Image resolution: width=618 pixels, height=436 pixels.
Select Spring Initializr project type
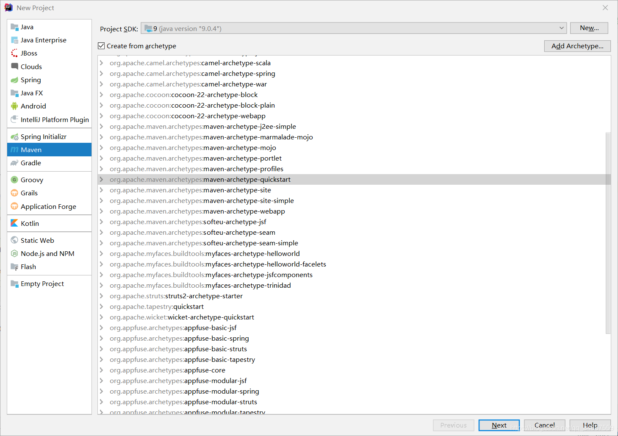point(49,137)
